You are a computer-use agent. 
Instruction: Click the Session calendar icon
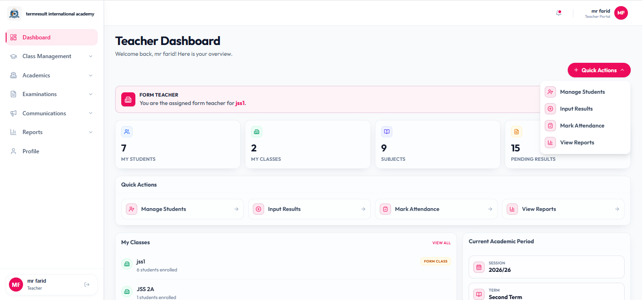pyautogui.click(x=479, y=267)
